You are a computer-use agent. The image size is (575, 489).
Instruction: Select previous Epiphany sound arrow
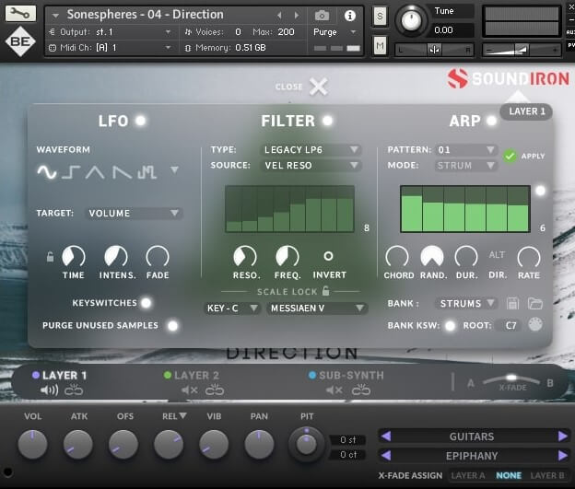tap(386, 456)
